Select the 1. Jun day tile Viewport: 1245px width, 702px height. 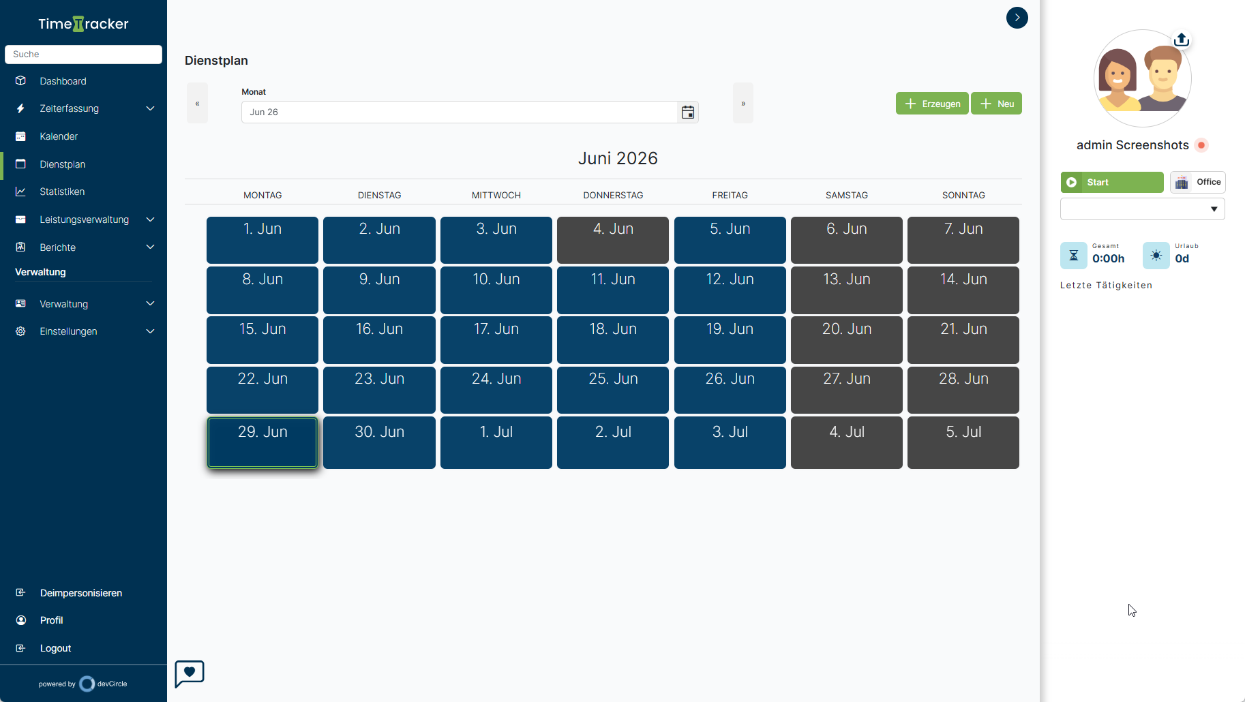coord(262,240)
